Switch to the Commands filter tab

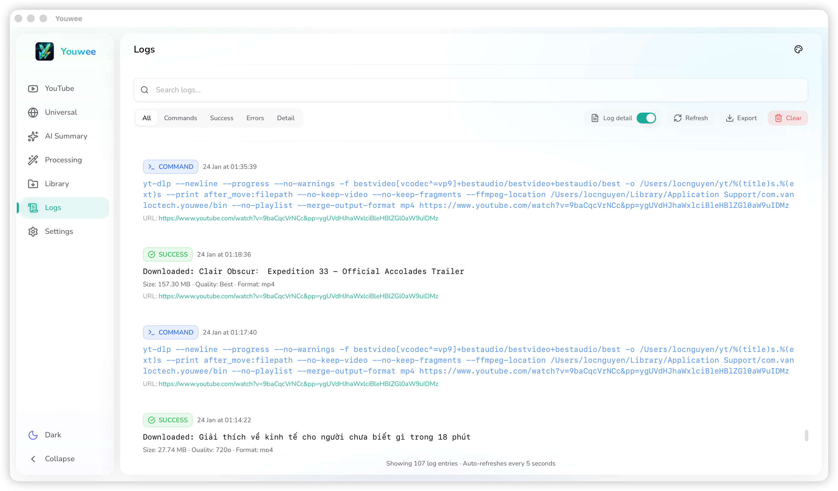[x=180, y=118]
